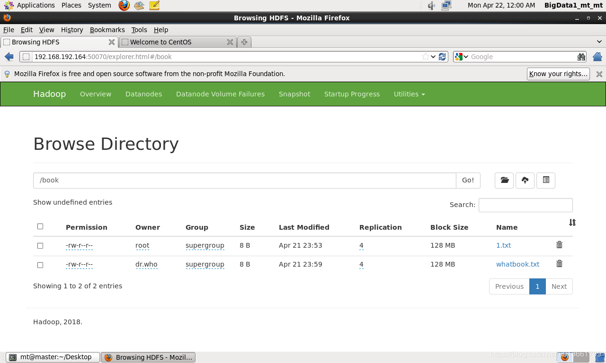Image resolution: width=606 pixels, height=363 pixels.
Task: Focus the table Search field
Action: (x=526, y=205)
